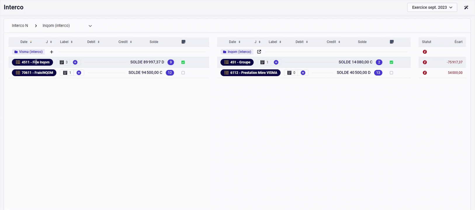Viewport: 475px width, 210px height.
Task: Click red status icon on 451 Groupe row
Action: pos(425,62)
